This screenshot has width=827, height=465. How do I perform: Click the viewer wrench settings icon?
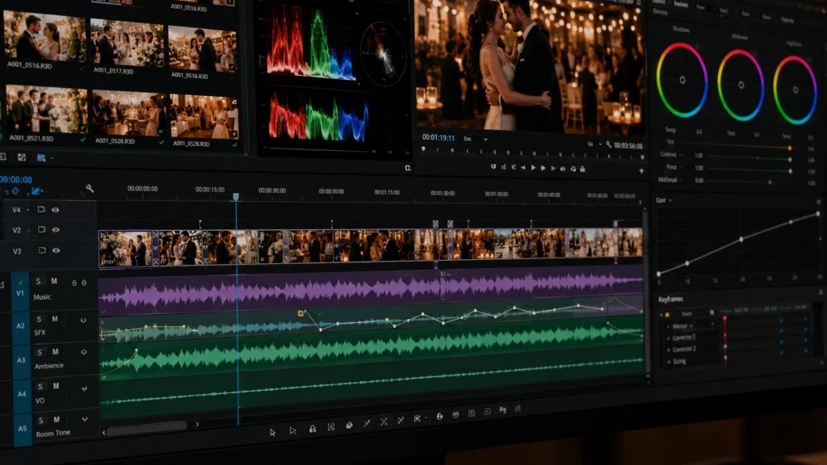609,145
